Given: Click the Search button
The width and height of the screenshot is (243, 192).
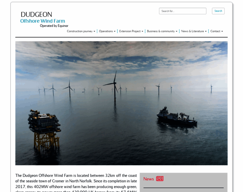Looking at the screenshot, I should point(218,11).
